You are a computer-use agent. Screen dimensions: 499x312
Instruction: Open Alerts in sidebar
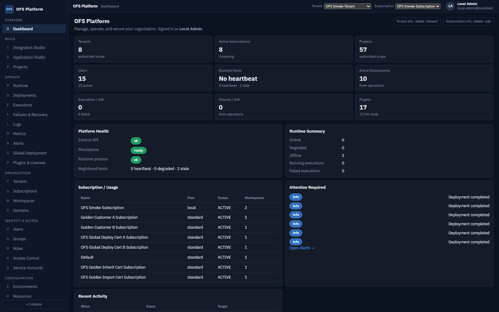point(34,143)
